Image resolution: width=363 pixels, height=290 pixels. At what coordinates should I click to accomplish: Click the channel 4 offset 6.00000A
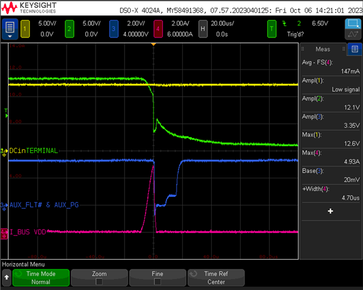click(x=180, y=34)
